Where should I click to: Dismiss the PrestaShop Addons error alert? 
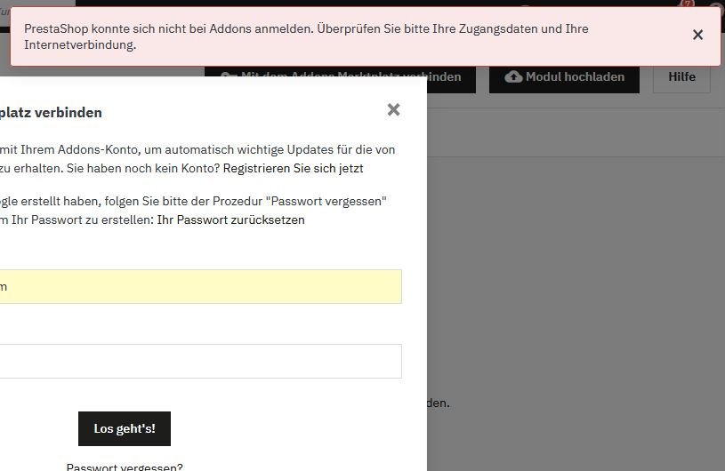pos(697,35)
